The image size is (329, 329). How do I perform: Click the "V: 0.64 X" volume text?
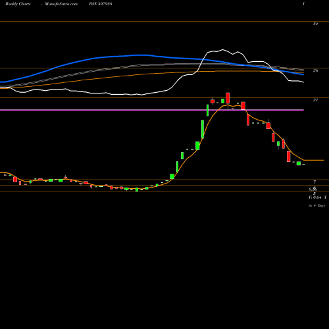click(x=318, y=197)
